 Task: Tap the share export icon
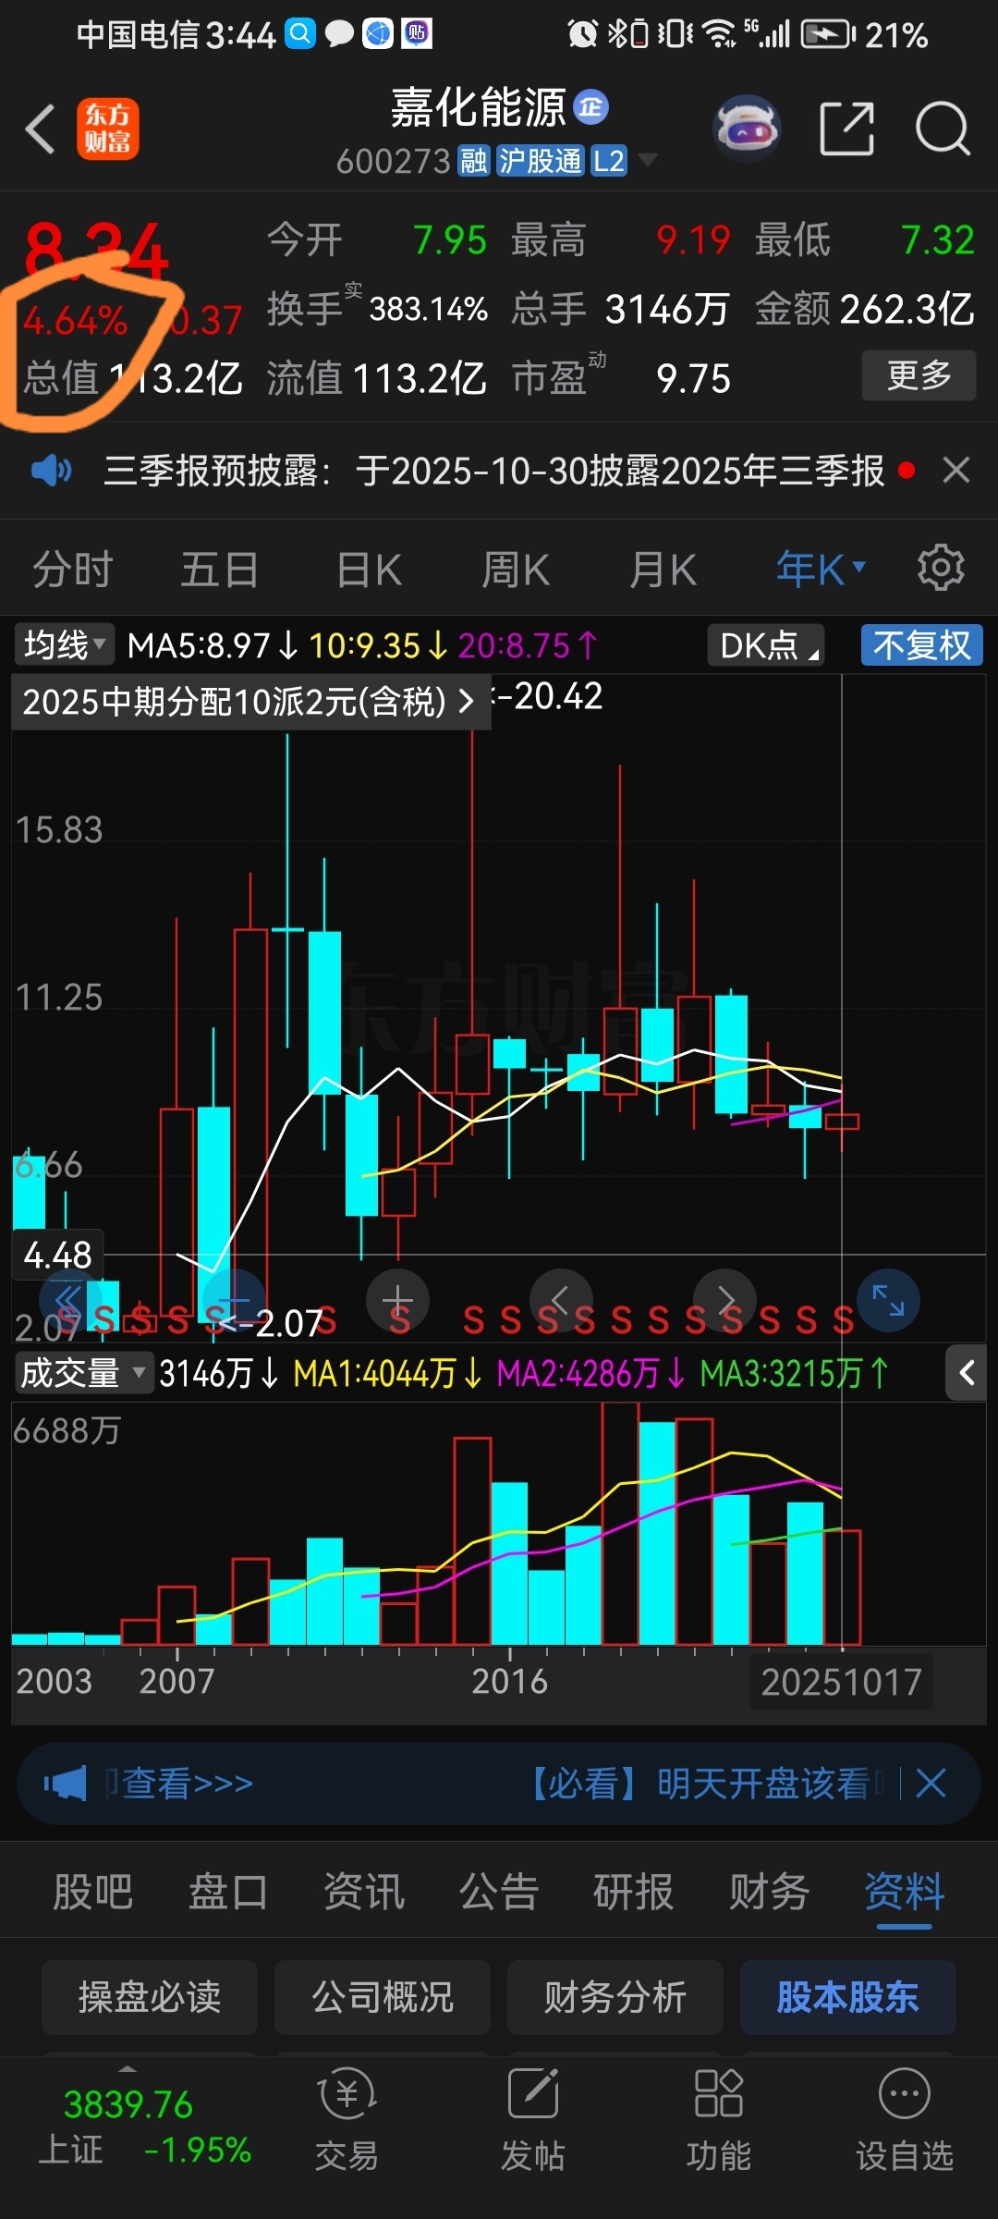(x=847, y=129)
